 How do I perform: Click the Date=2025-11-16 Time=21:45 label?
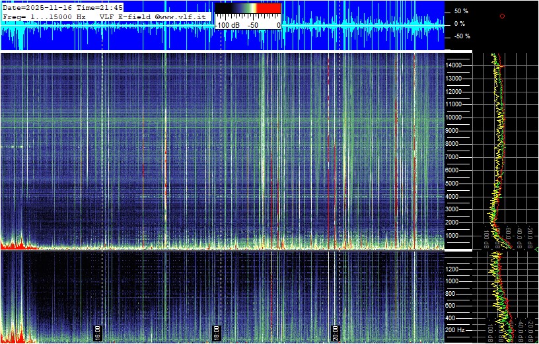click(63, 7)
